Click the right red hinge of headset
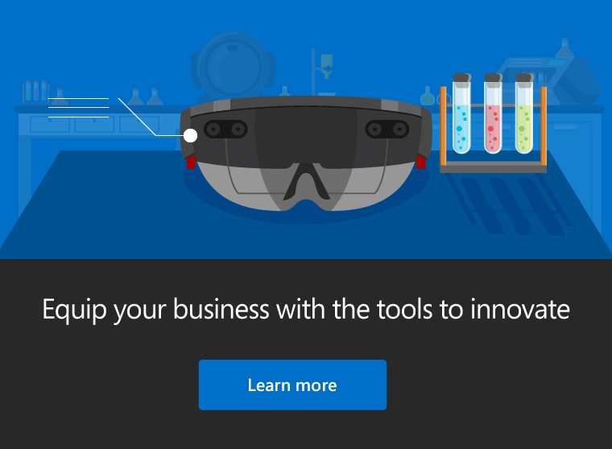This screenshot has height=449, width=612. coord(420,162)
